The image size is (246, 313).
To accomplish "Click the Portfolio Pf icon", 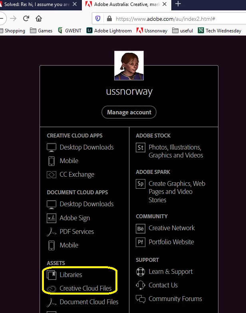I will [141, 242].
